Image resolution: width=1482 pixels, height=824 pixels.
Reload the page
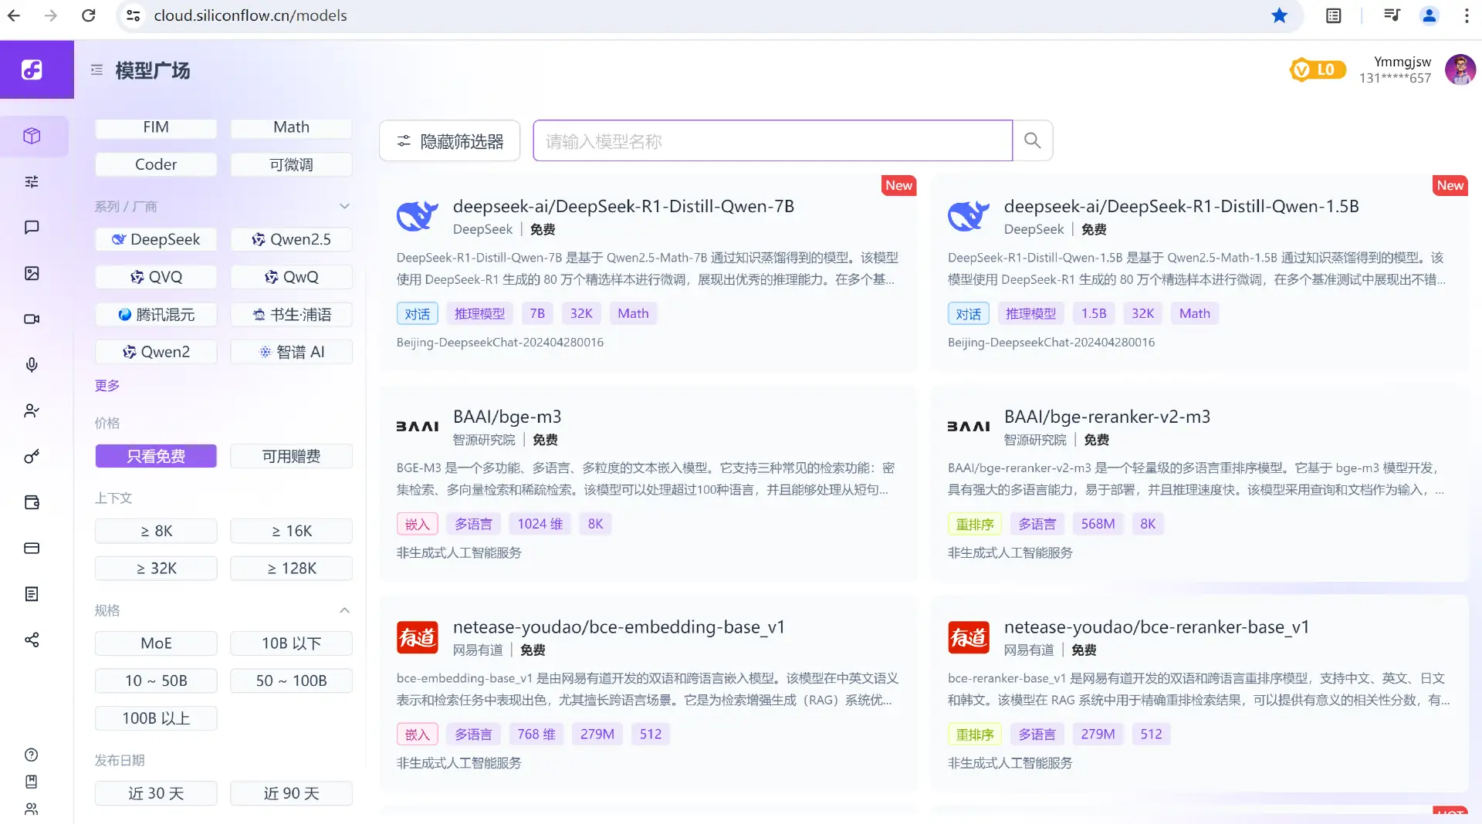(89, 15)
